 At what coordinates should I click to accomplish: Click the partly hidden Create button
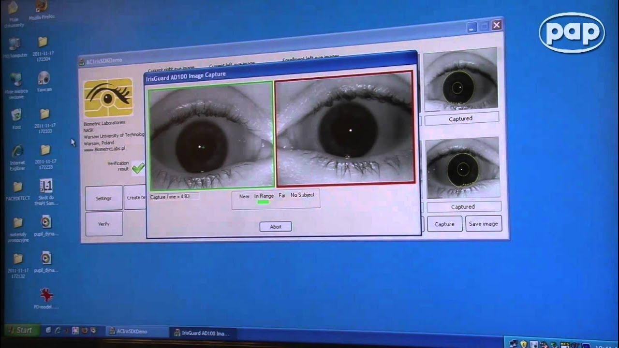135,197
